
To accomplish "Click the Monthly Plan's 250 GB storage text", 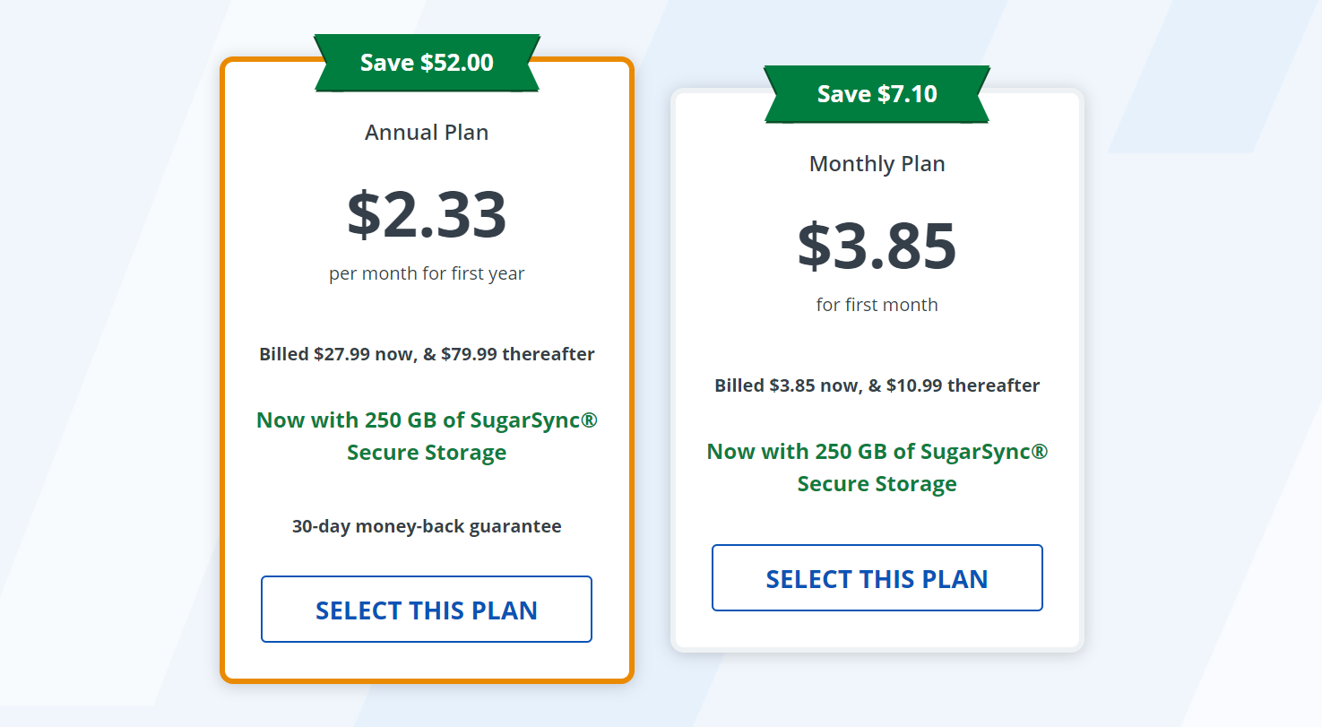I will [x=877, y=451].
